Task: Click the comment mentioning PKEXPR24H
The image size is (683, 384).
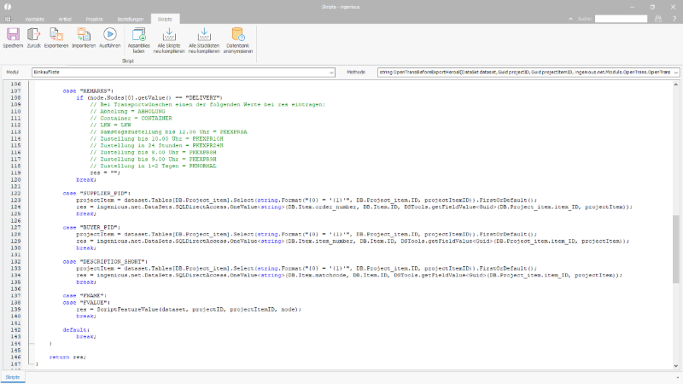Action: (x=156, y=145)
